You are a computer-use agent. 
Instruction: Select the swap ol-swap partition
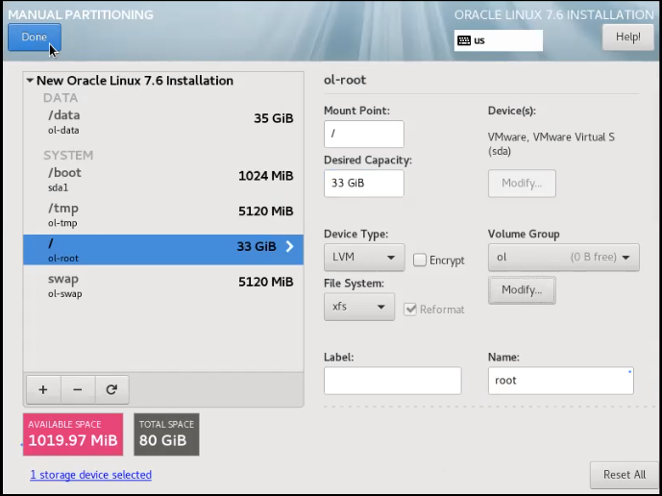click(163, 285)
